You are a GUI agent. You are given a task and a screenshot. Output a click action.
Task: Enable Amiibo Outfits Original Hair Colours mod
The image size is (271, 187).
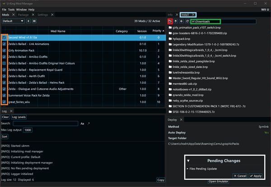(x=5, y=64)
